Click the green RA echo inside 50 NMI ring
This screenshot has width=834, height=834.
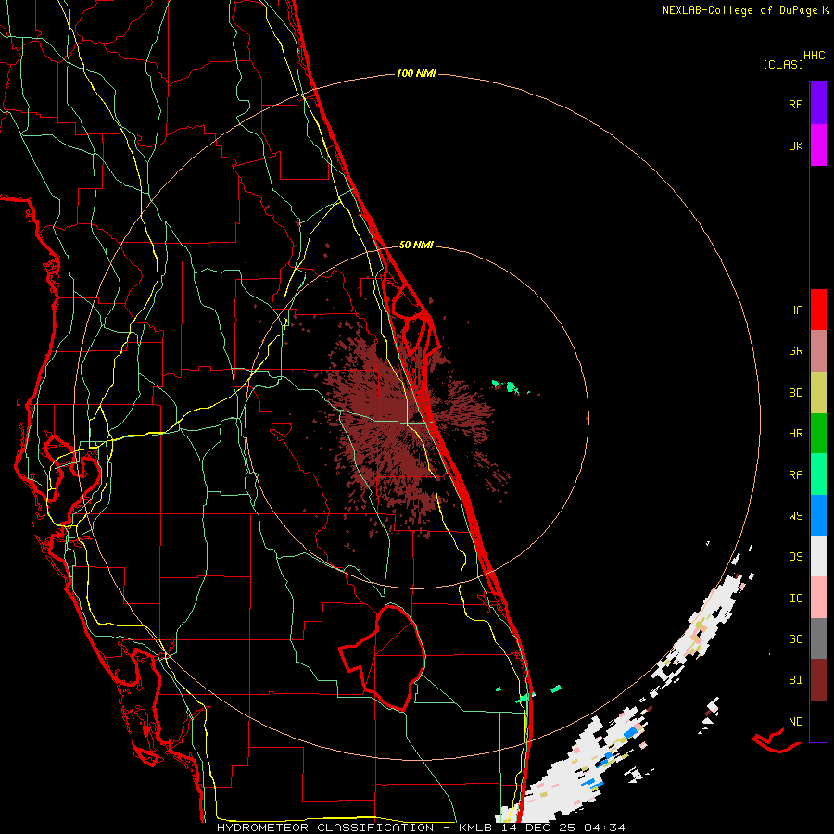(510, 386)
